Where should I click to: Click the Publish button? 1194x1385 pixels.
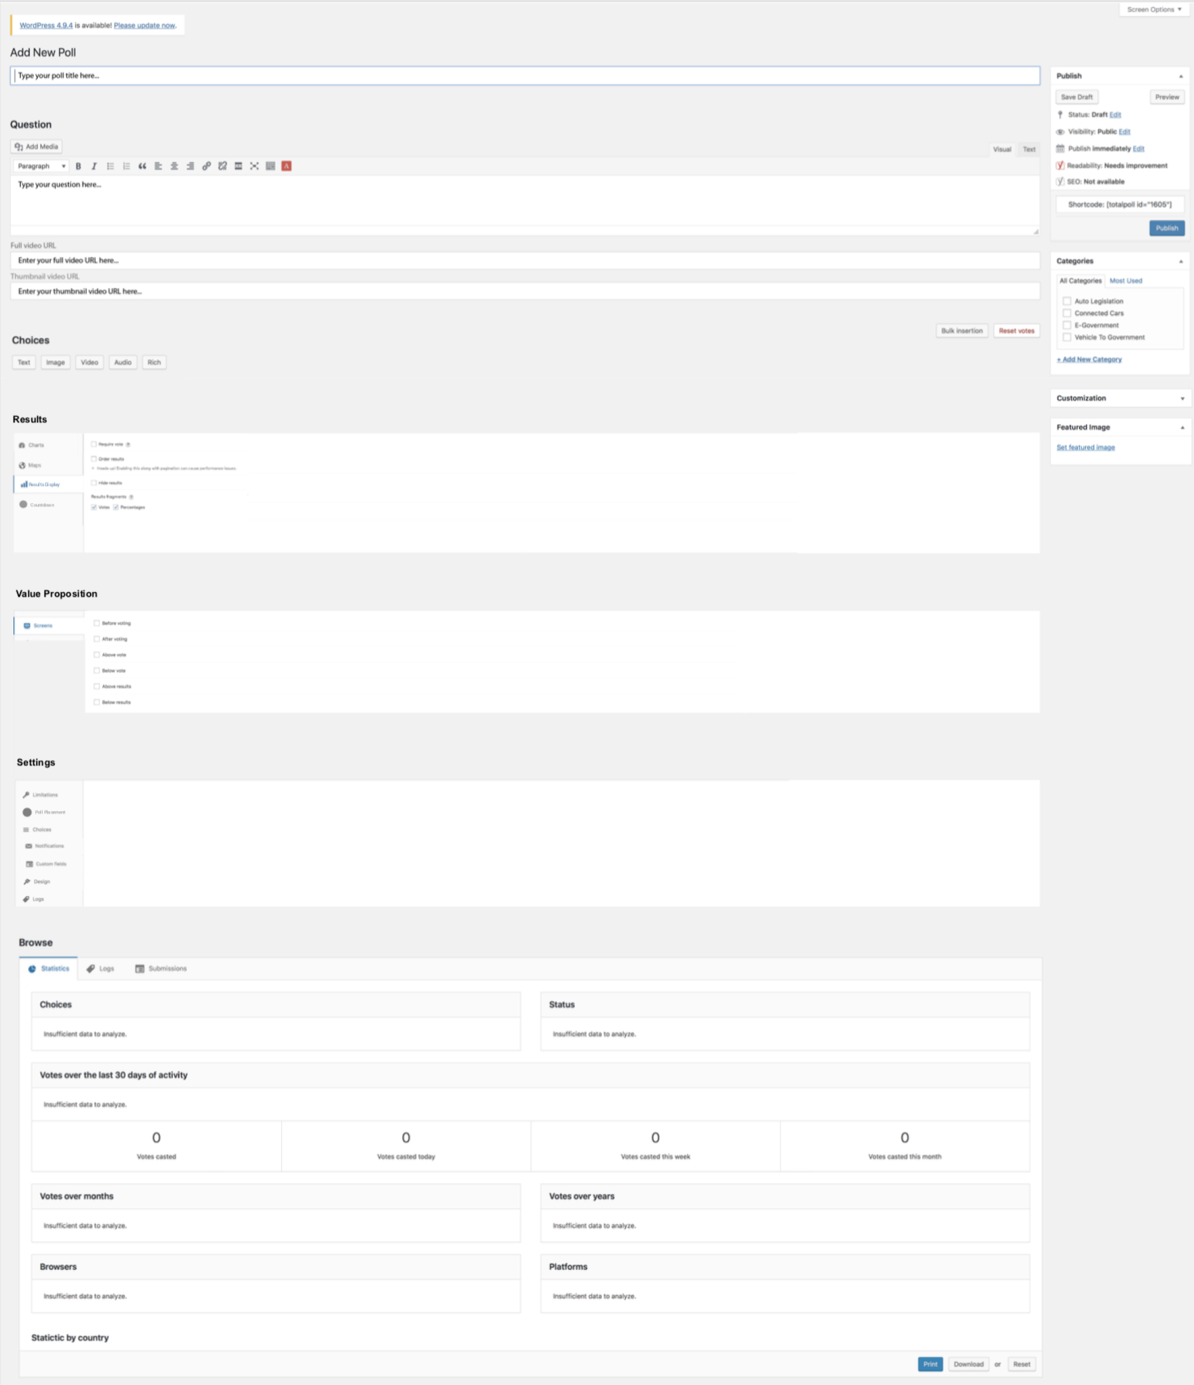(x=1167, y=228)
